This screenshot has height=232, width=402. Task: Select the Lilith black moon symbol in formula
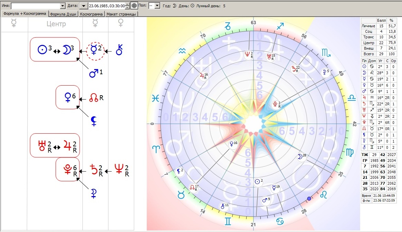94,121
